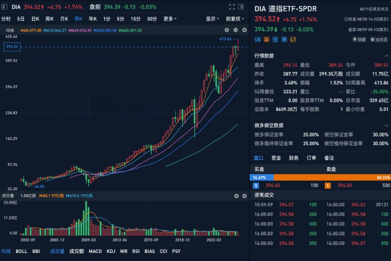Select the 成交额 turnover indicator
The width and height of the screenshot is (391, 261).
[77, 251]
